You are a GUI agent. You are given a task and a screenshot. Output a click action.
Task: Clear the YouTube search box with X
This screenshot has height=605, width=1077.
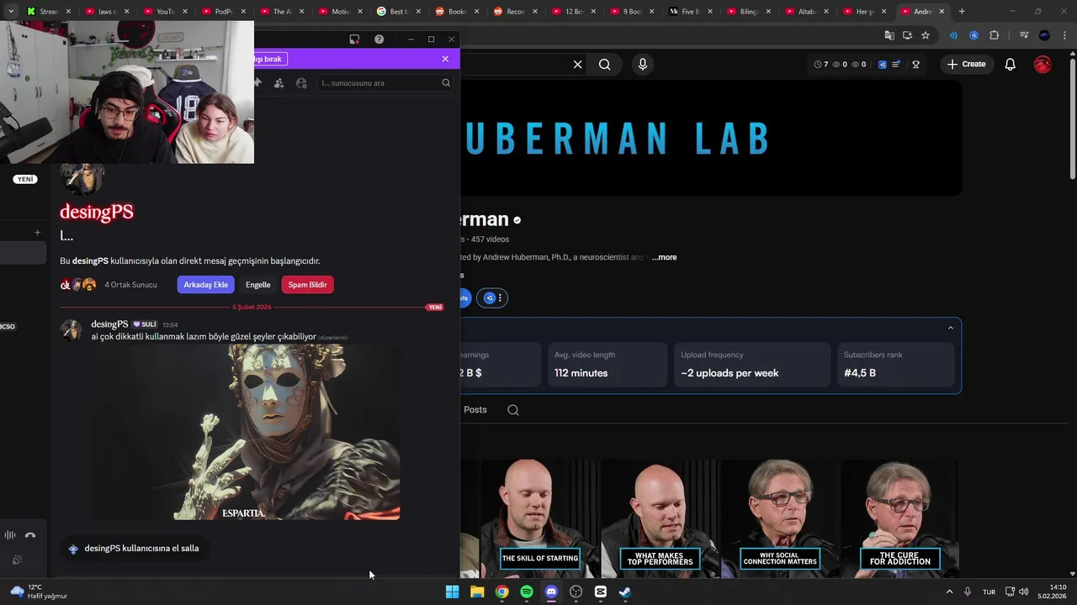pos(577,65)
